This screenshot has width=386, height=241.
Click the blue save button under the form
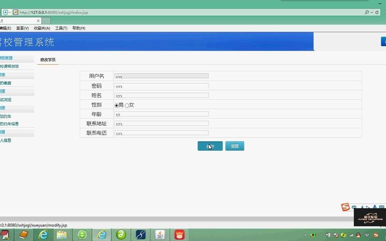click(210, 146)
